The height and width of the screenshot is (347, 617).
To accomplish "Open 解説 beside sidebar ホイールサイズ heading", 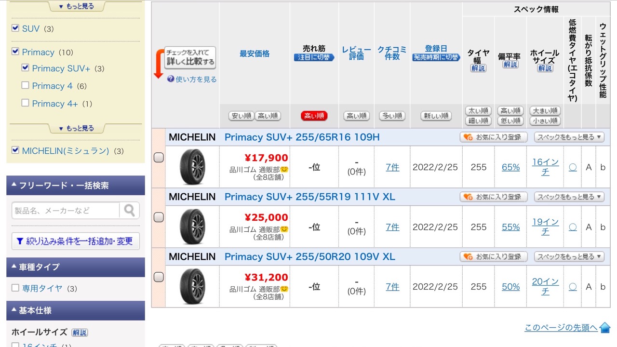I will (x=80, y=333).
